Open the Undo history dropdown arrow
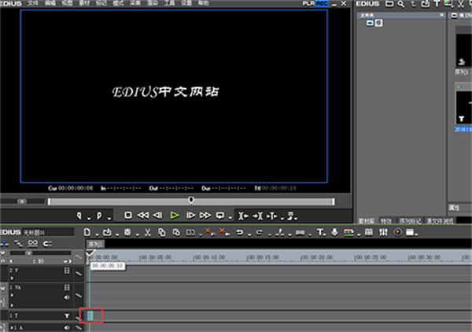 249,234
